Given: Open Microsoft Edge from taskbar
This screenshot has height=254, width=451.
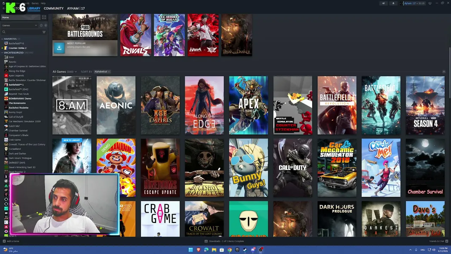Looking at the screenshot, I should (x=206, y=250).
